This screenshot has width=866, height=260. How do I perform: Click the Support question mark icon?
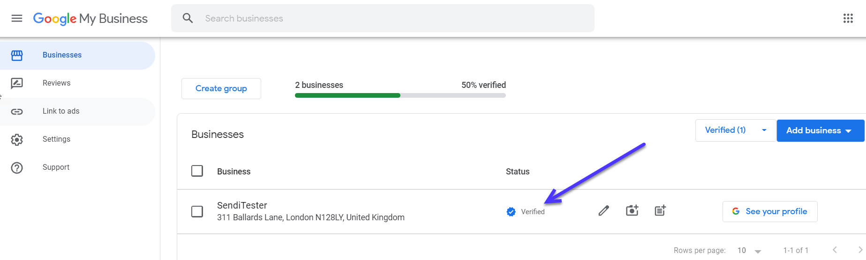pos(17,167)
